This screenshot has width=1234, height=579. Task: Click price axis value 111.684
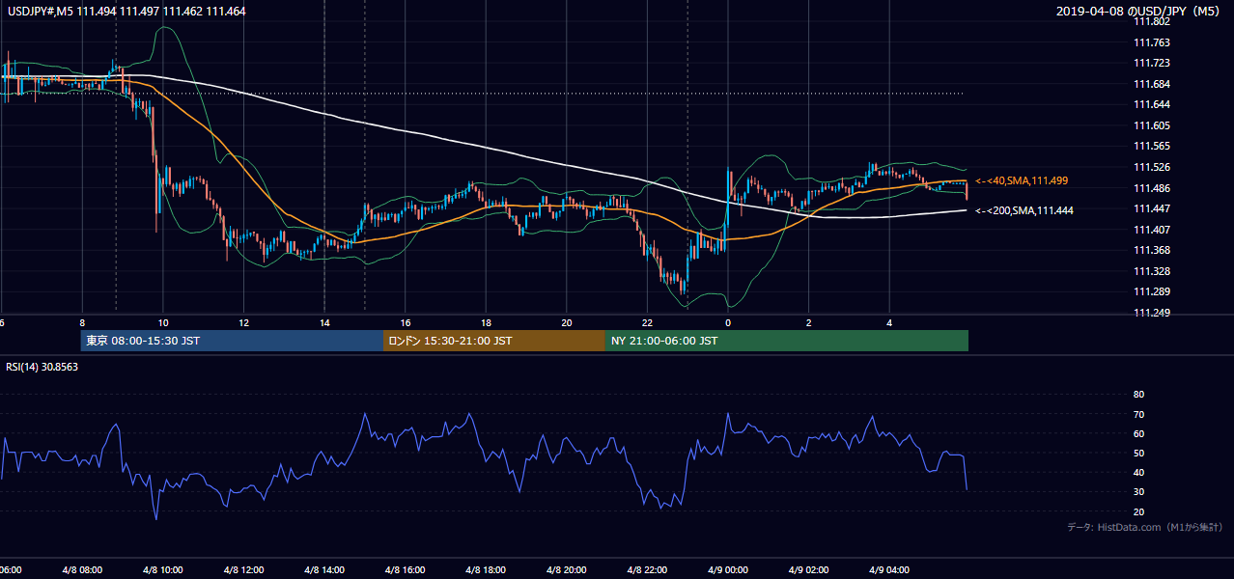(x=1151, y=84)
